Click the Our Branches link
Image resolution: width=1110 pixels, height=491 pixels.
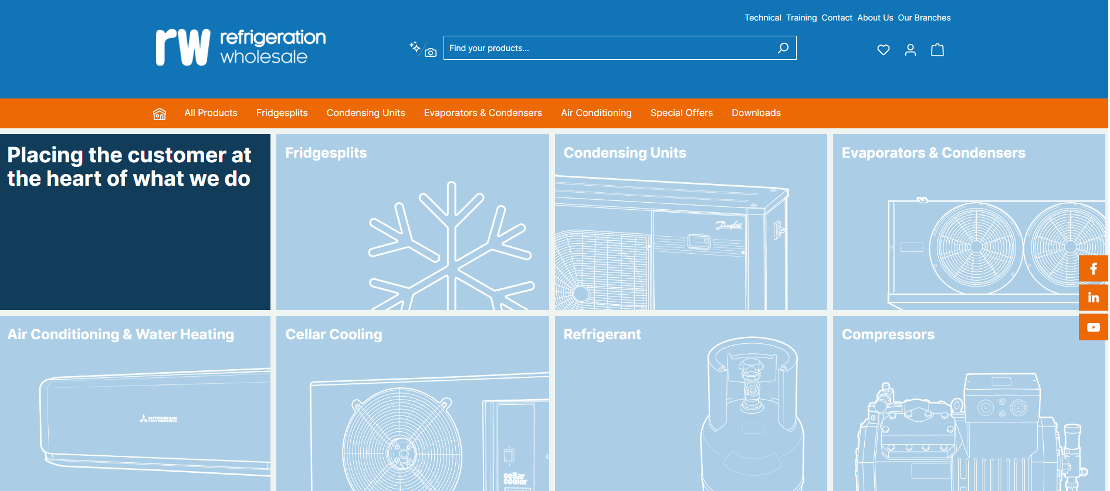pos(924,18)
